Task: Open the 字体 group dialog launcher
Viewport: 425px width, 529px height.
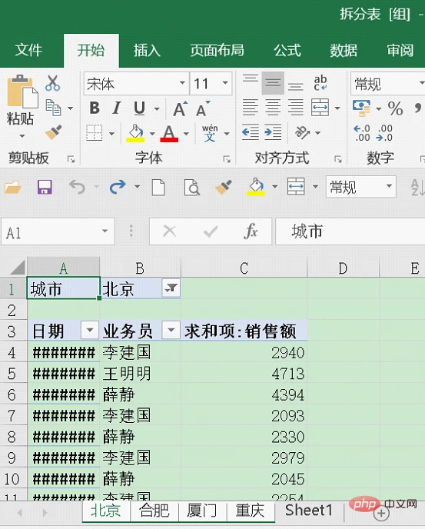Action: pyautogui.click(x=227, y=159)
